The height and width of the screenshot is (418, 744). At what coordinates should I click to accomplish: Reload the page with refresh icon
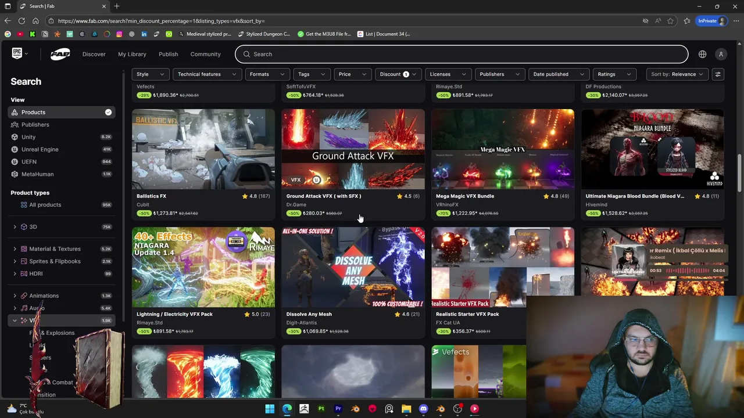pyautogui.click(x=22, y=21)
